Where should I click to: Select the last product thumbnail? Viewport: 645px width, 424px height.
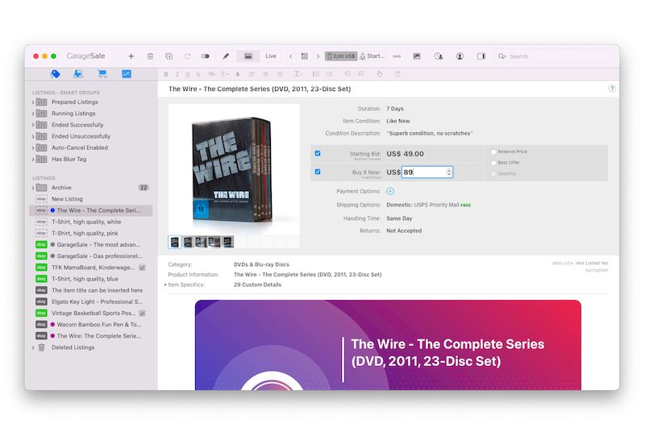[x=228, y=242]
